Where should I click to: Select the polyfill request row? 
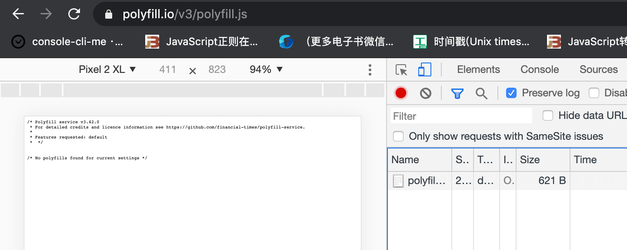[426, 181]
